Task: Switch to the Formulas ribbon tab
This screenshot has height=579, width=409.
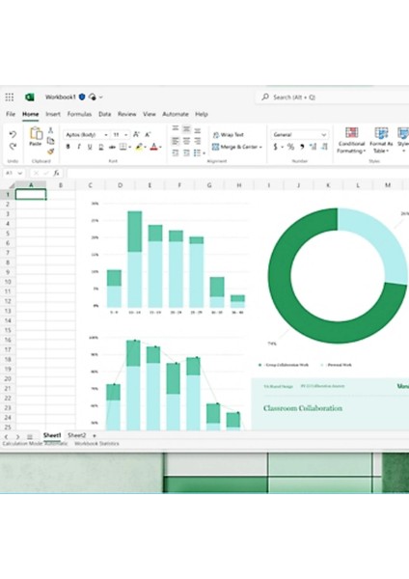Action: pyautogui.click(x=79, y=114)
